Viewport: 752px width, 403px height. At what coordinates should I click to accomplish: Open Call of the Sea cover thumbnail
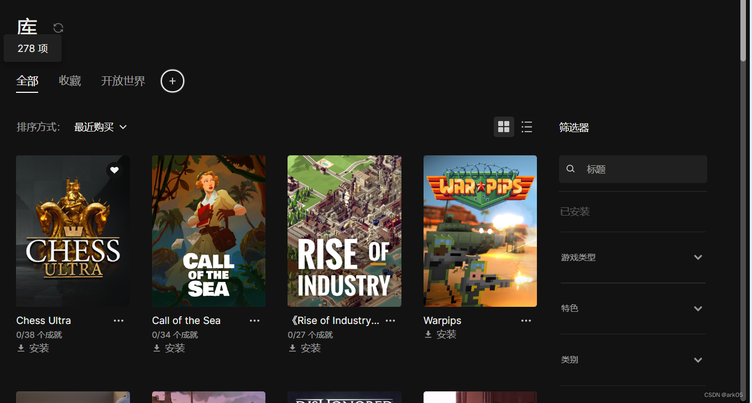(x=208, y=231)
